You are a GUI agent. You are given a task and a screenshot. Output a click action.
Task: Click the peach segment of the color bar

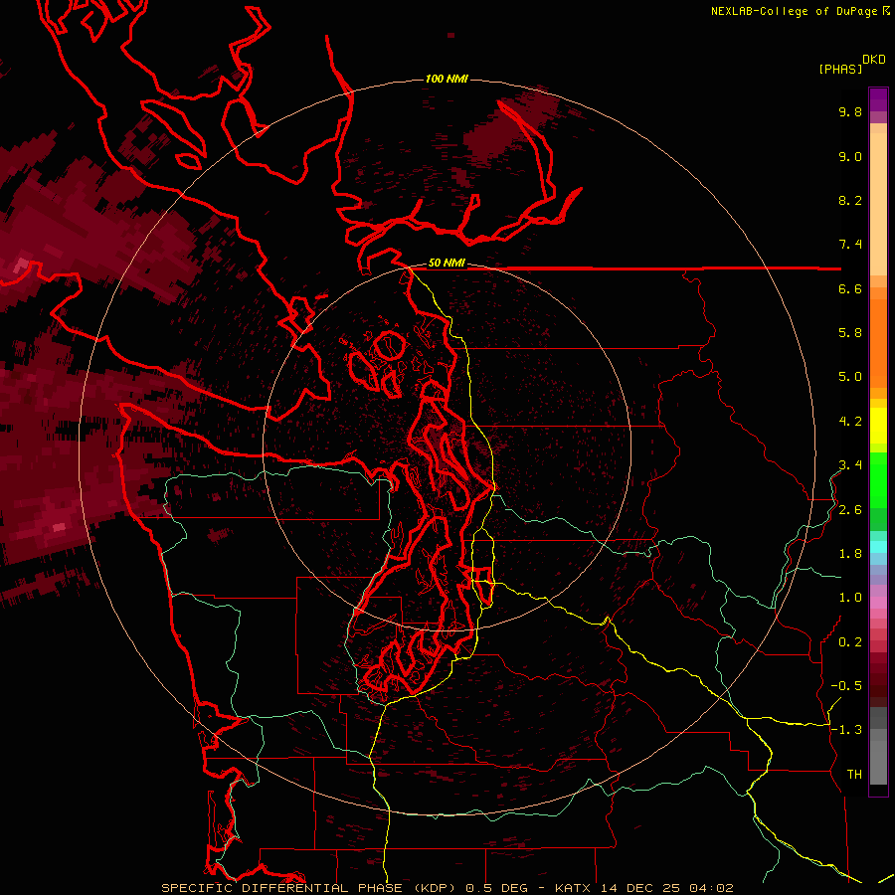(x=878, y=204)
